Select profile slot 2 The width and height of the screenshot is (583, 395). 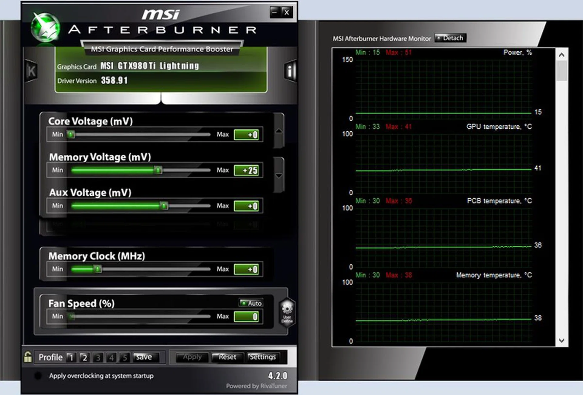[85, 357]
